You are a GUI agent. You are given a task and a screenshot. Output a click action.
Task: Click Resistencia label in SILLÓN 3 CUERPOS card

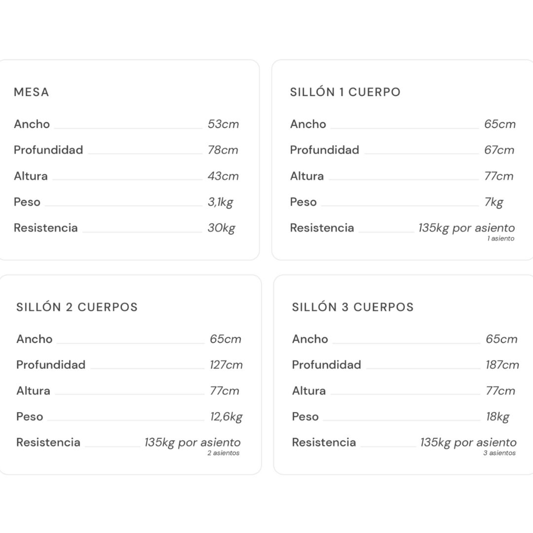click(x=324, y=443)
